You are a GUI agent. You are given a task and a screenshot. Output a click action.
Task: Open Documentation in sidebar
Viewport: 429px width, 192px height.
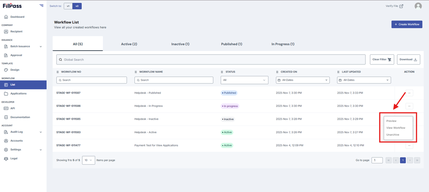click(20, 117)
